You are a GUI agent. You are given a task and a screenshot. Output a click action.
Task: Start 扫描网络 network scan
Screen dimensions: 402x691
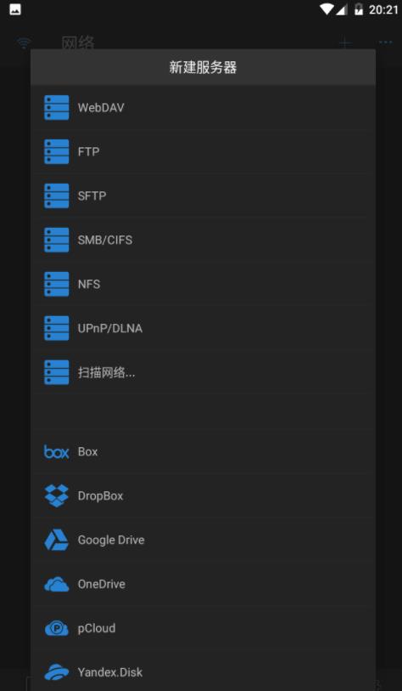204,372
